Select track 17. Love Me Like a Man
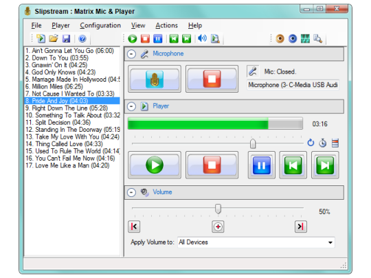The height and width of the screenshot is (278, 371). point(72,165)
